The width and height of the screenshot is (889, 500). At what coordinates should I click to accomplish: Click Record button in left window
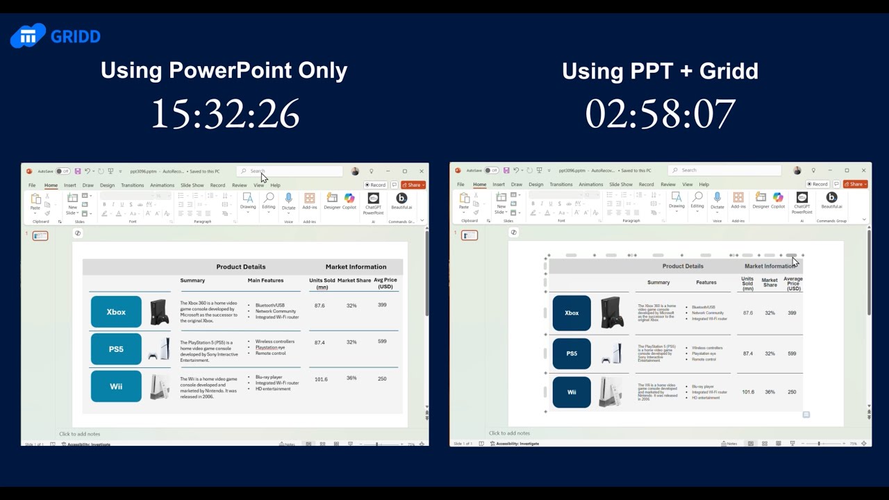point(376,185)
